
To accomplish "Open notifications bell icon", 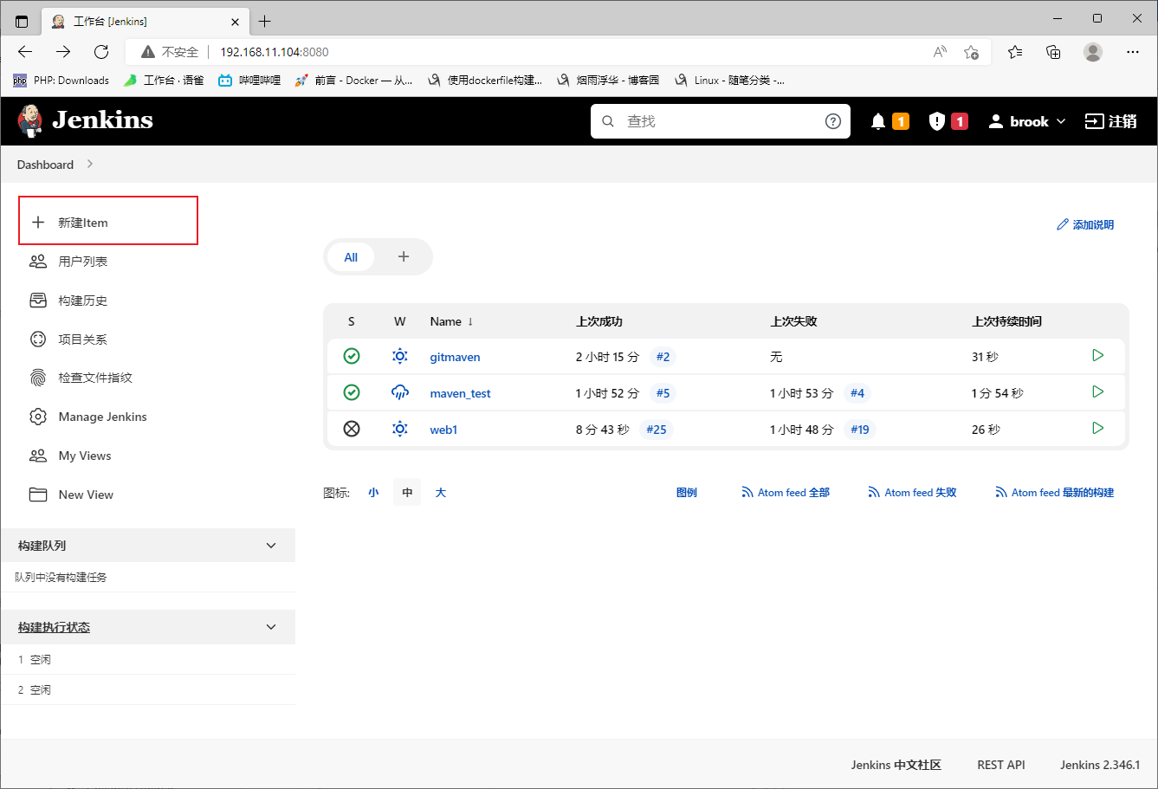I will (878, 121).
